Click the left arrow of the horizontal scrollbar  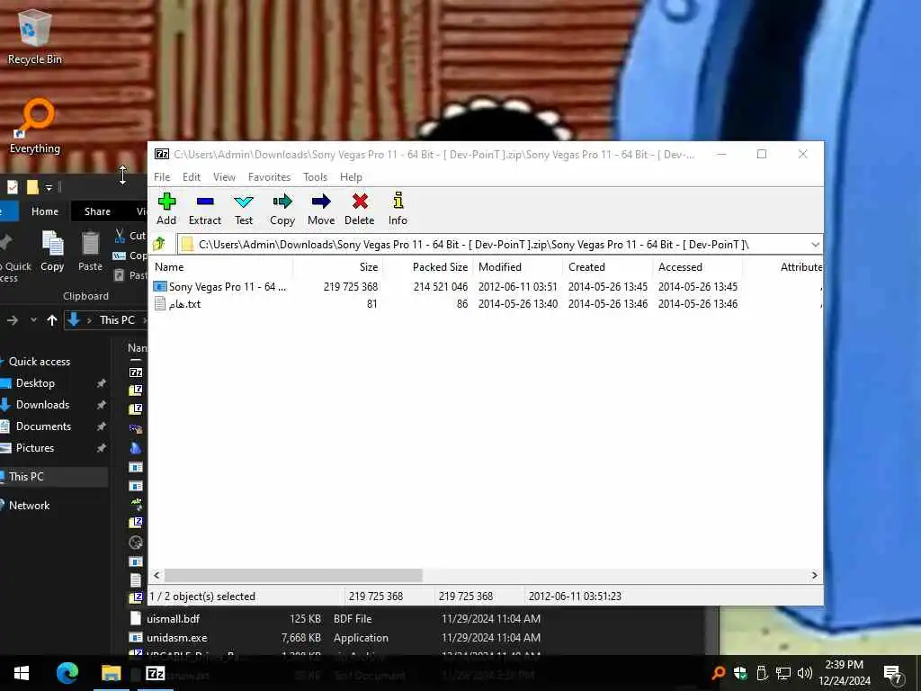156,575
